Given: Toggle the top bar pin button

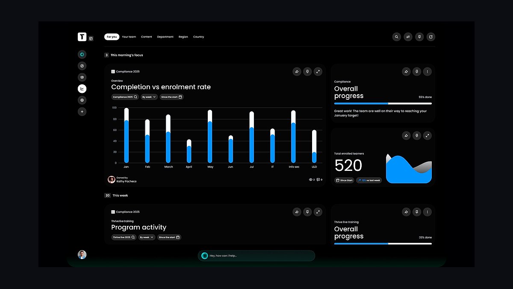Looking at the screenshot, I should click(x=420, y=37).
